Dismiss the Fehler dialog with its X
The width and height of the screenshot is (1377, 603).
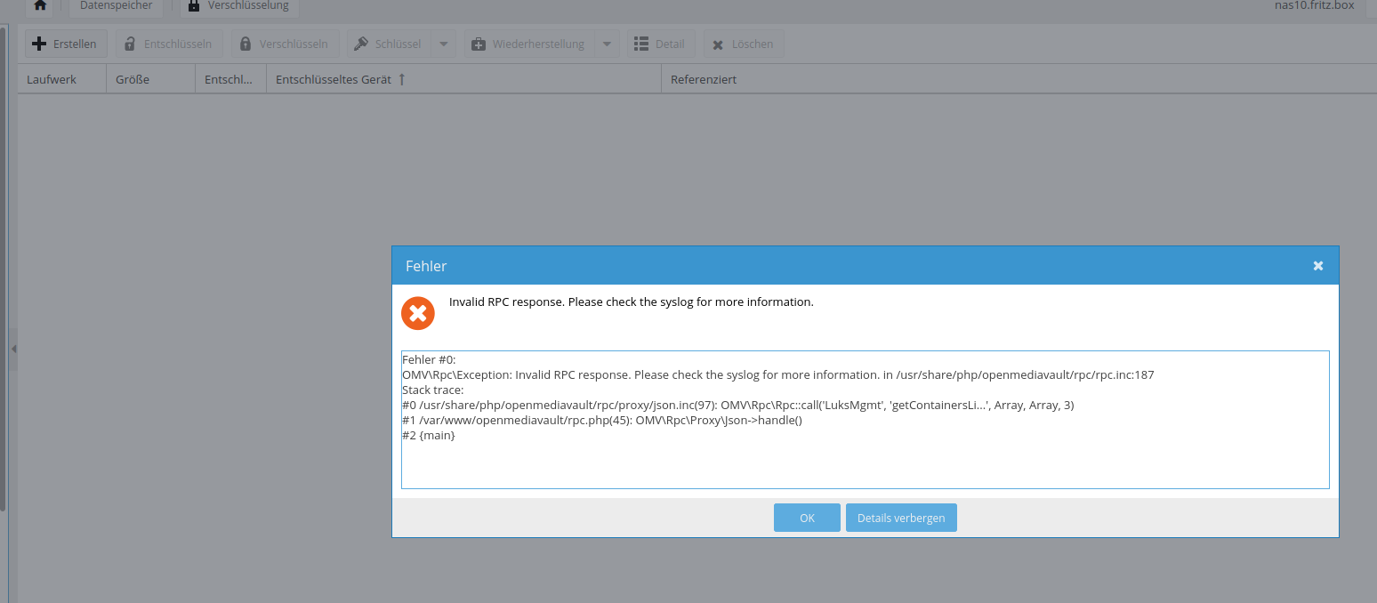pos(1317,265)
